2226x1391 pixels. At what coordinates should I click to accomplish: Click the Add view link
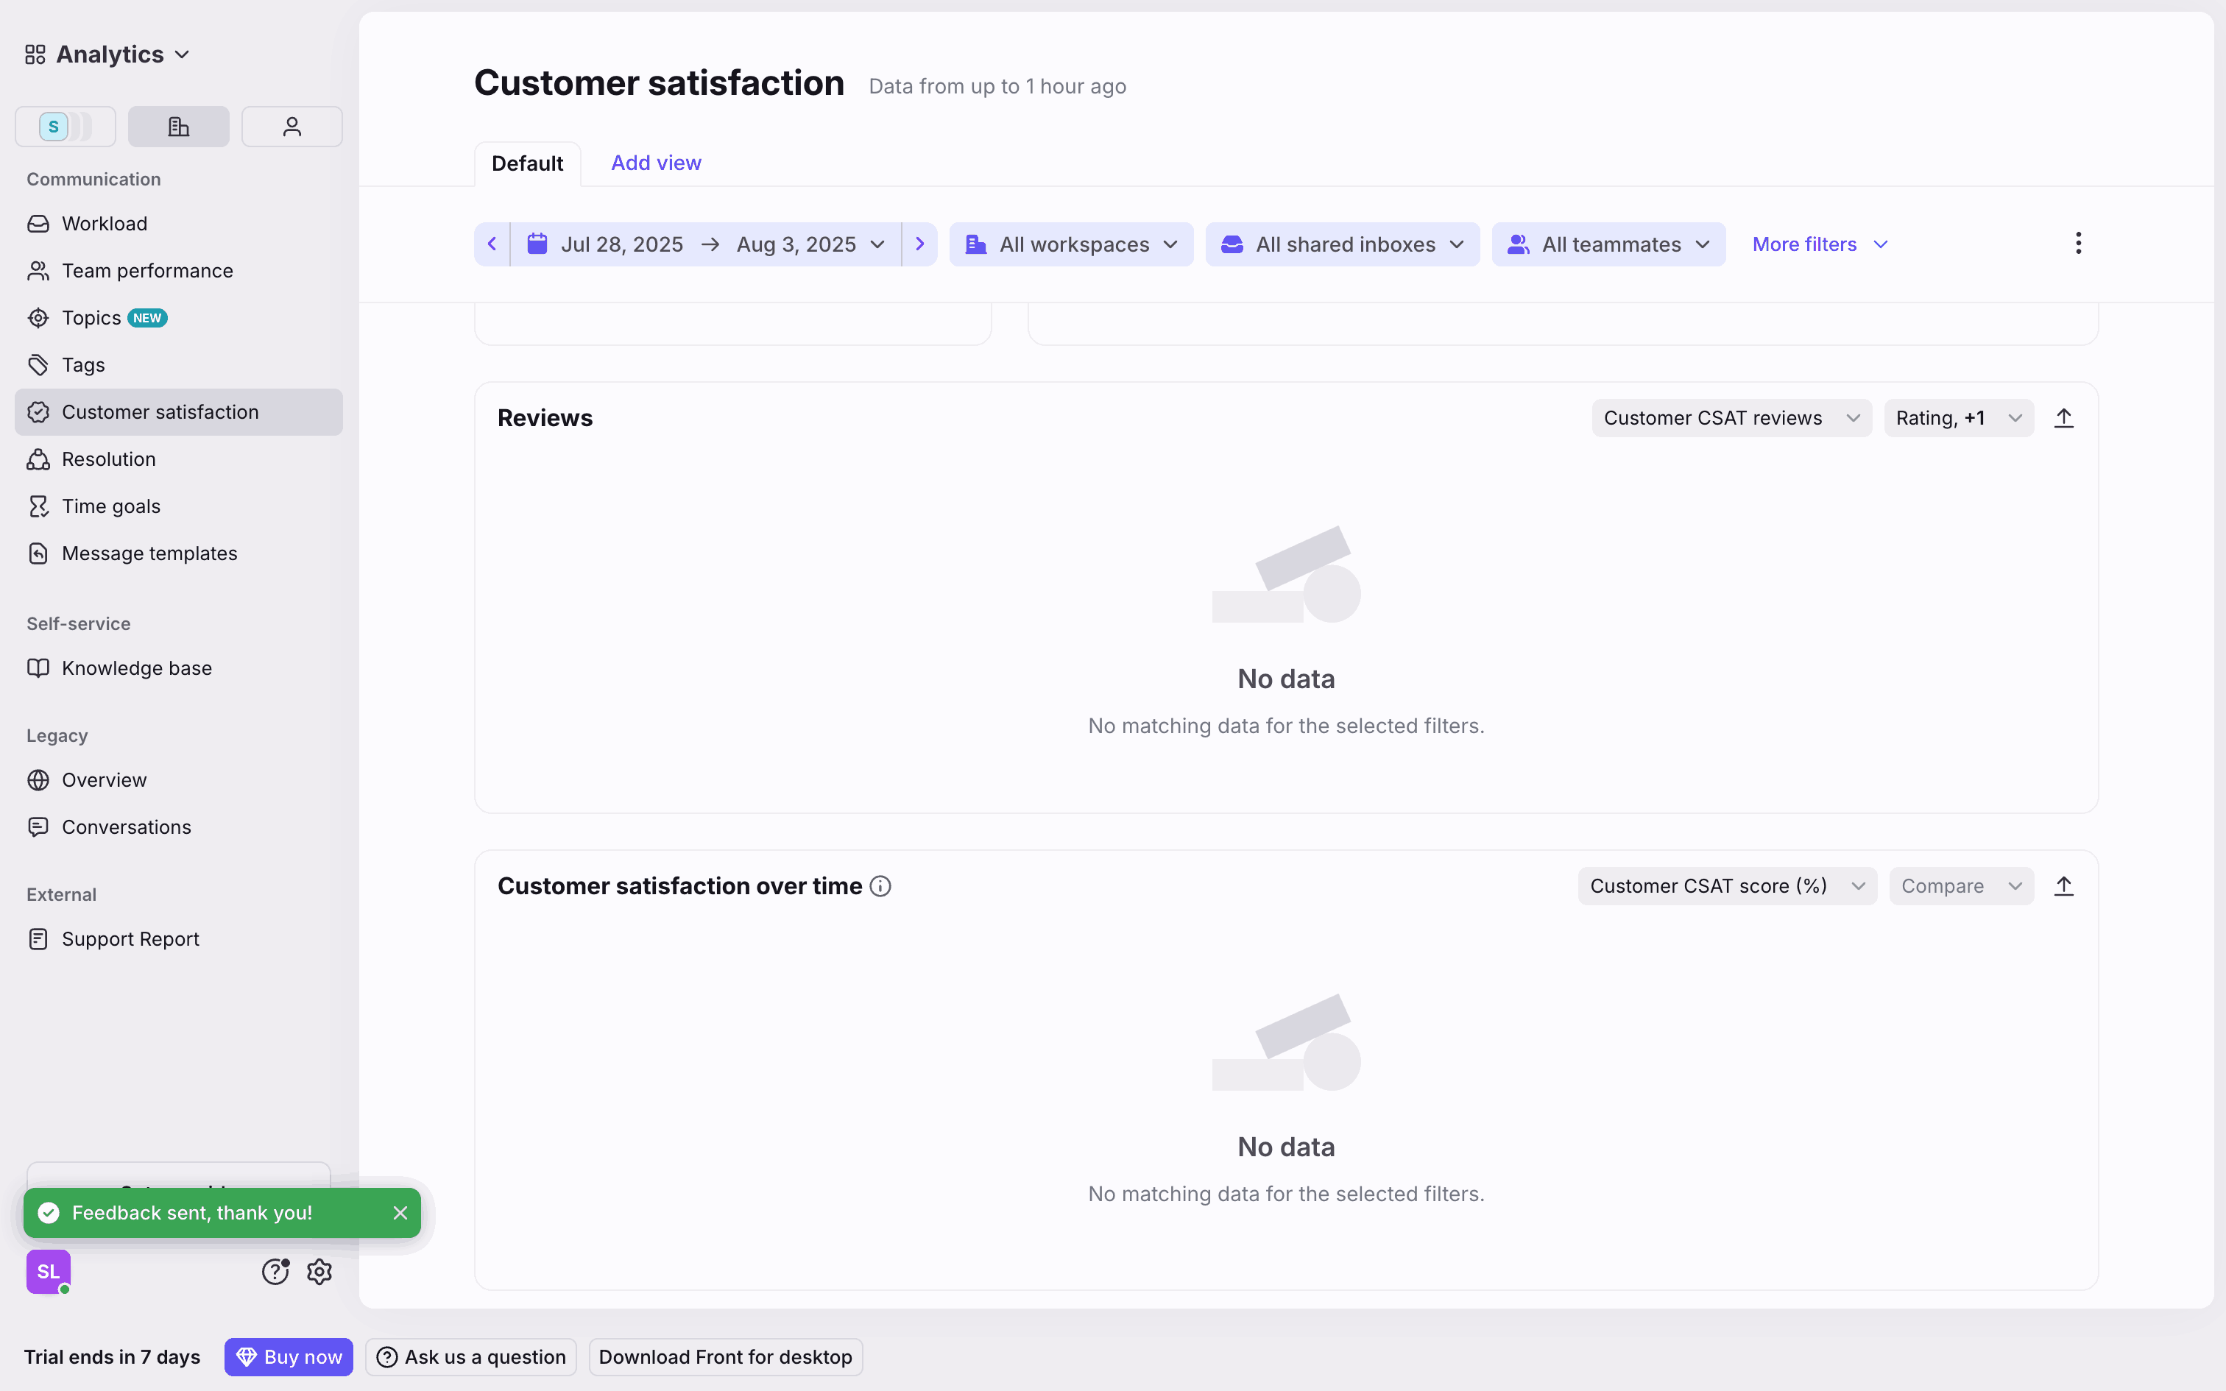point(656,163)
